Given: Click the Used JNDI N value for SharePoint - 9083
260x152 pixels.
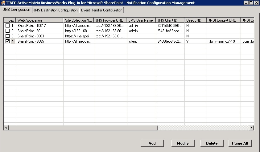Looking at the screenshot, I should (x=196, y=36).
